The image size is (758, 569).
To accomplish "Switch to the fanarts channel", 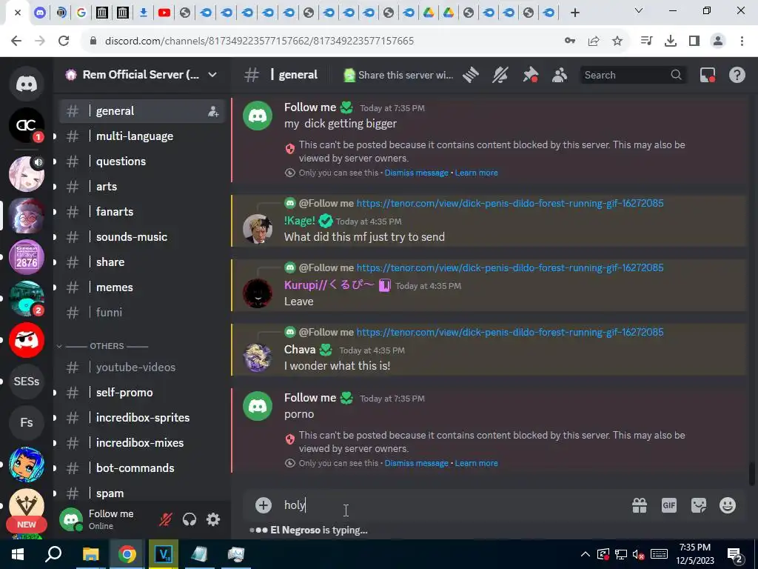I will point(142,212).
